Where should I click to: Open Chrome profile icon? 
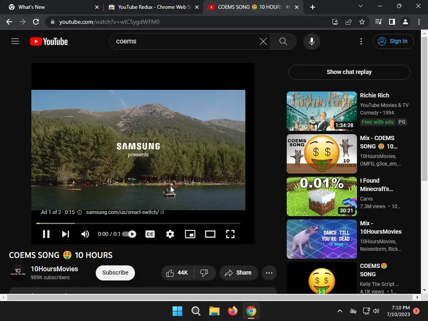coord(405,22)
